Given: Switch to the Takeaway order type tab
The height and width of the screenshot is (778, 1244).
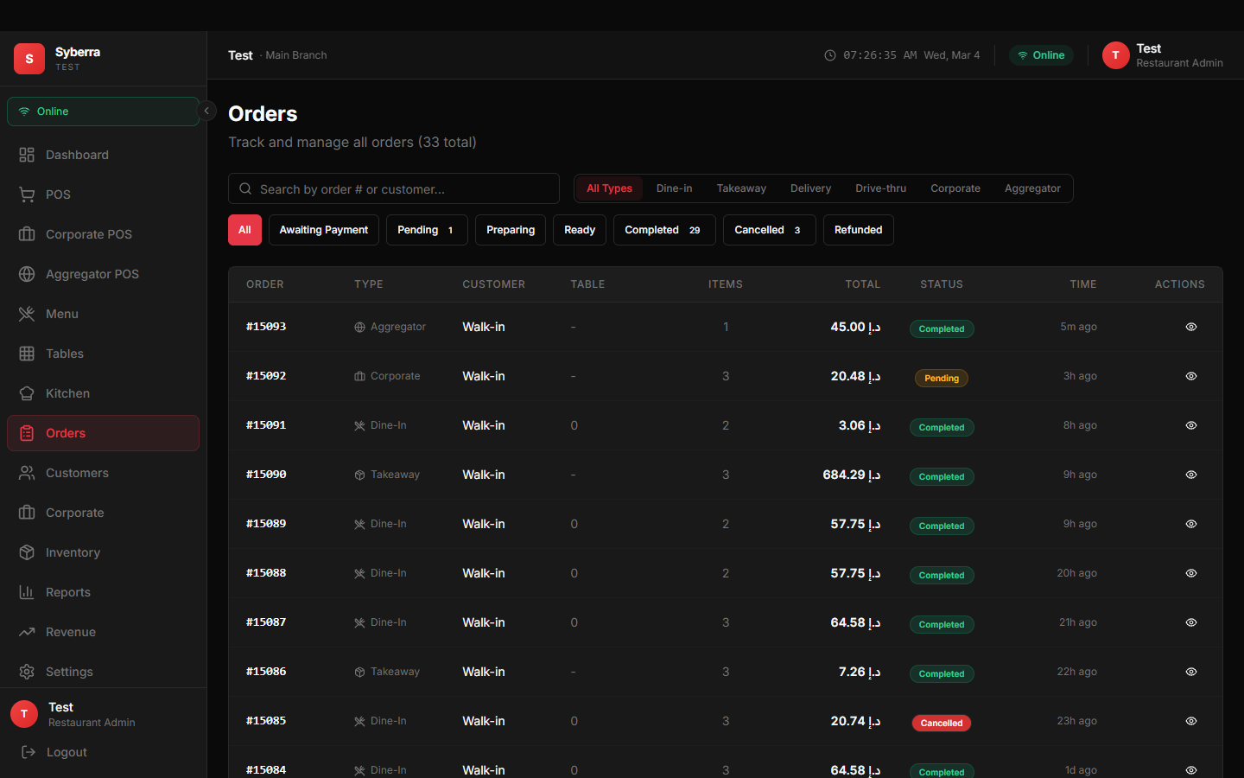Looking at the screenshot, I should pyautogui.click(x=741, y=188).
